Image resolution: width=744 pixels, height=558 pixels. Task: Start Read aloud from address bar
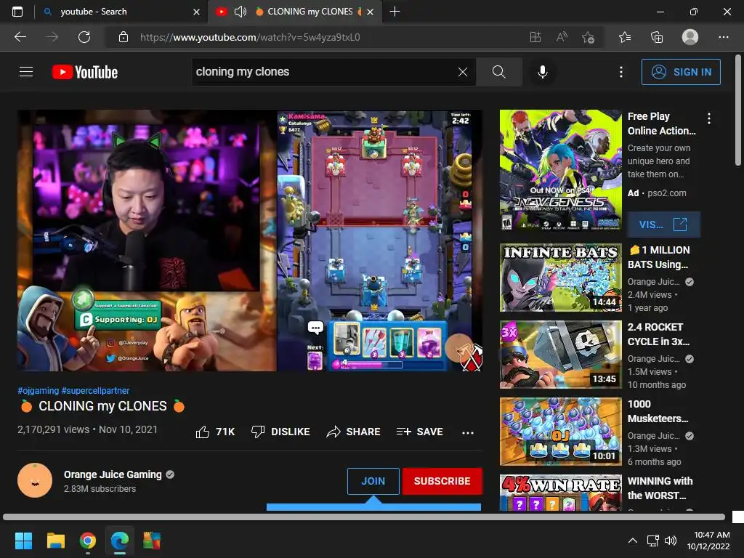[562, 37]
